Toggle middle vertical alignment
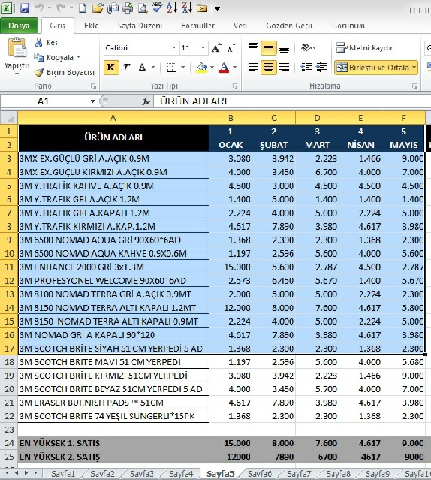 [x=269, y=48]
